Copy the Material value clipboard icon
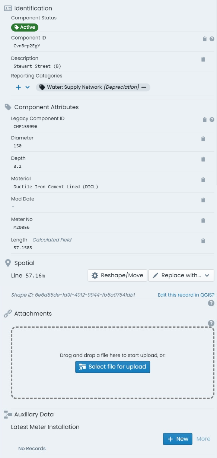Image resolution: width=217 pixels, height=458 pixels. point(203,180)
